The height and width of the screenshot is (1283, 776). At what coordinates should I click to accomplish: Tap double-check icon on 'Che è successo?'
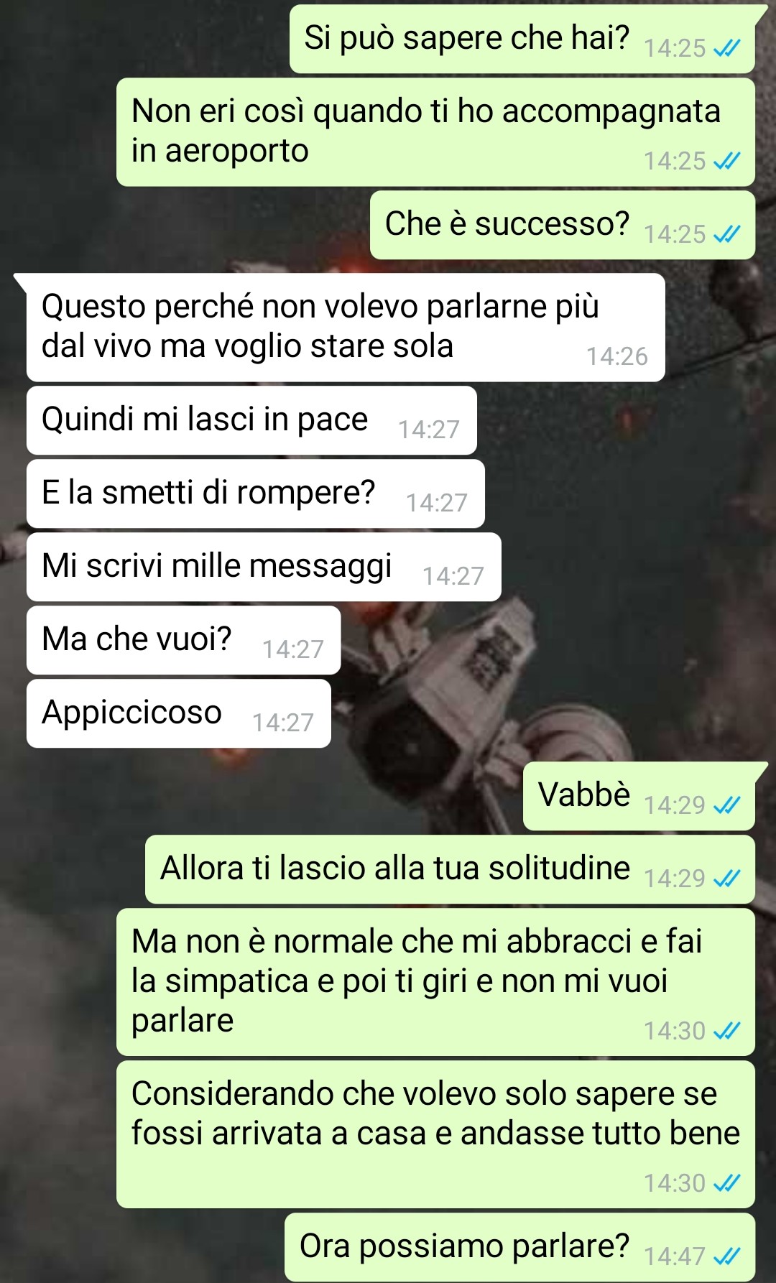(726, 234)
